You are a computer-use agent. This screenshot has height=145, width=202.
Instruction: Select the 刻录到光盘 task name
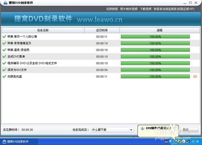[15, 76]
